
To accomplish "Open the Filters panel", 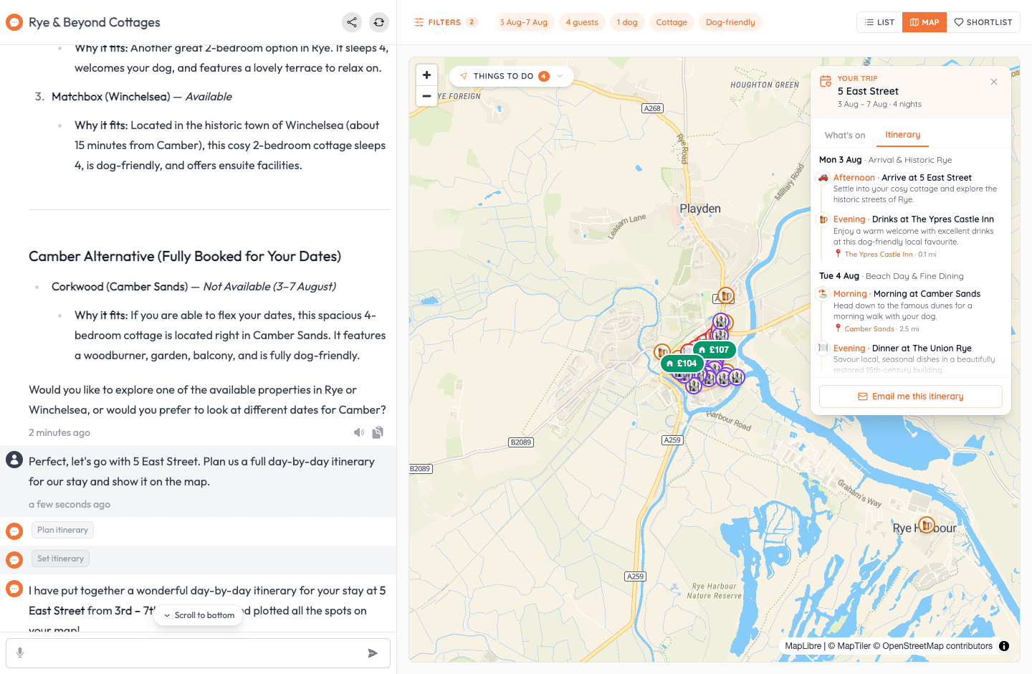I will point(446,22).
